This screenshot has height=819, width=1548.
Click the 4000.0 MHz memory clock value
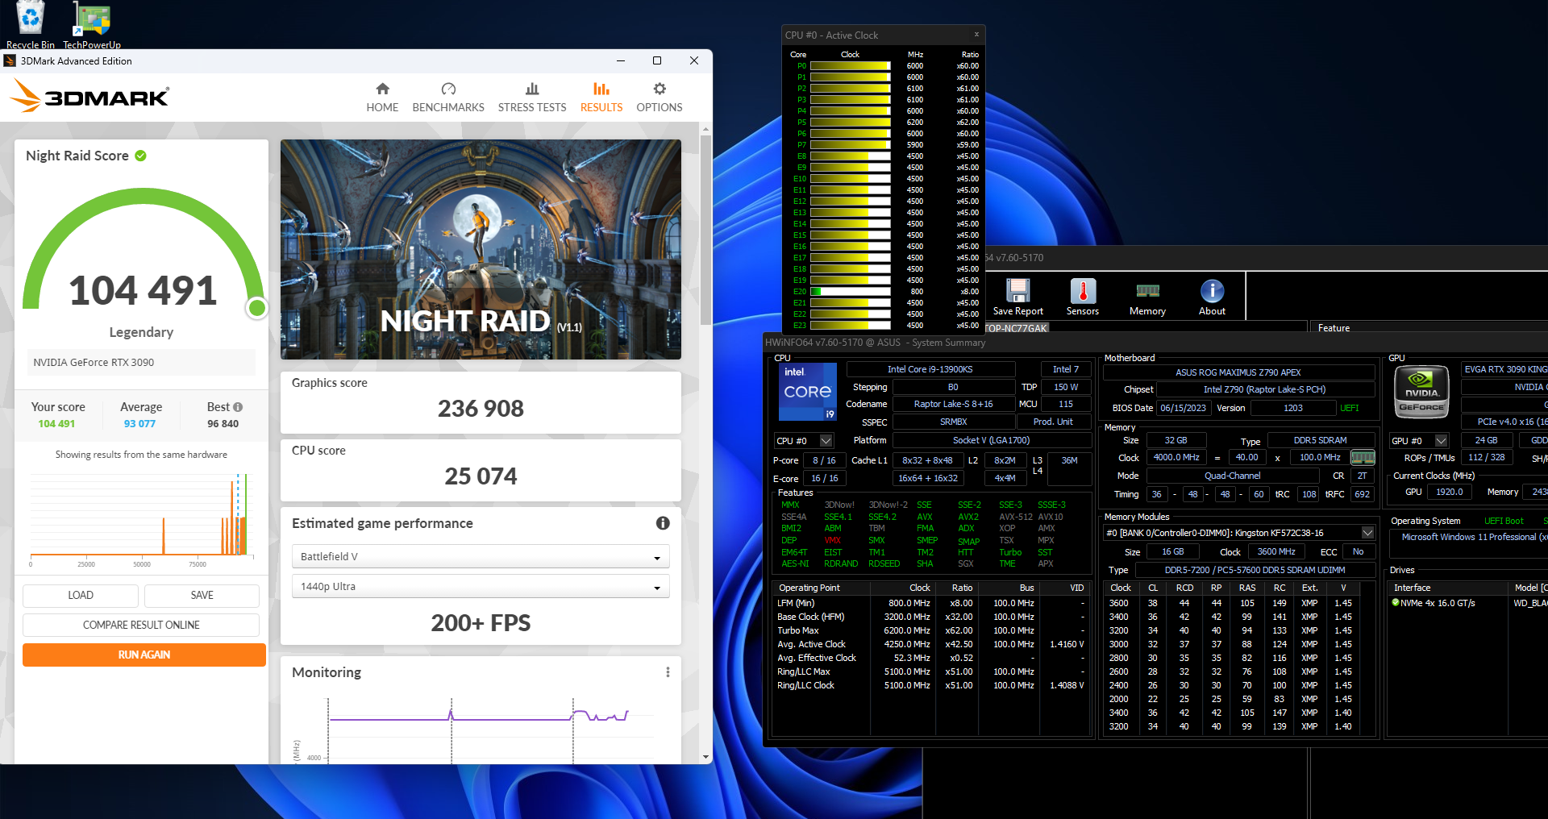click(1176, 457)
